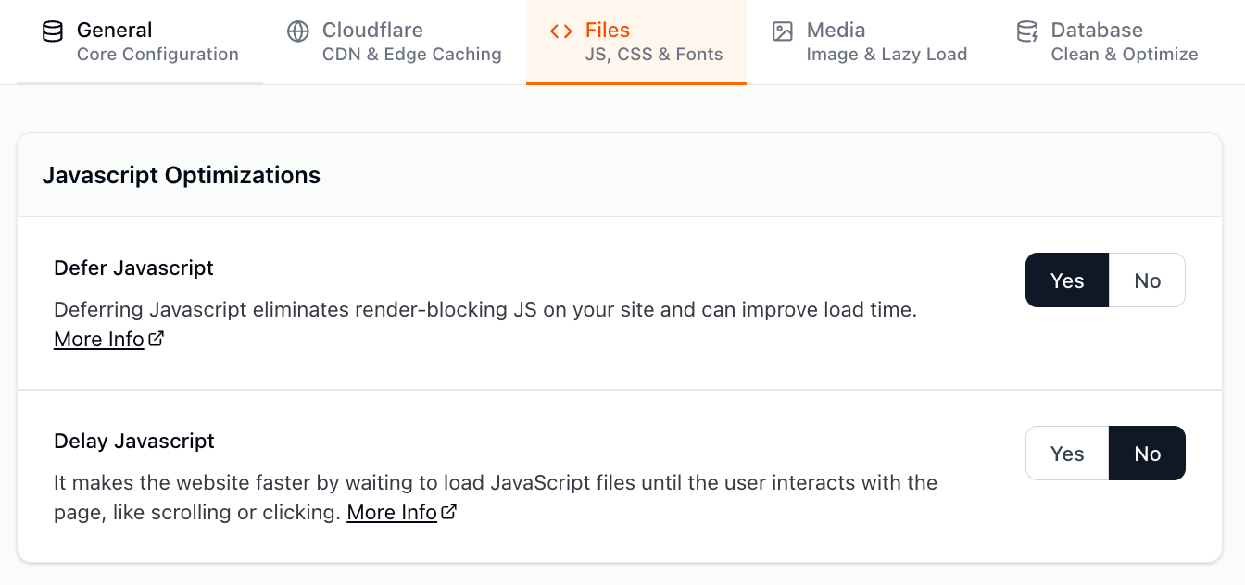Enable Delay Javascript with Yes
Viewport: 1245px width, 585px height.
click(1067, 454)
